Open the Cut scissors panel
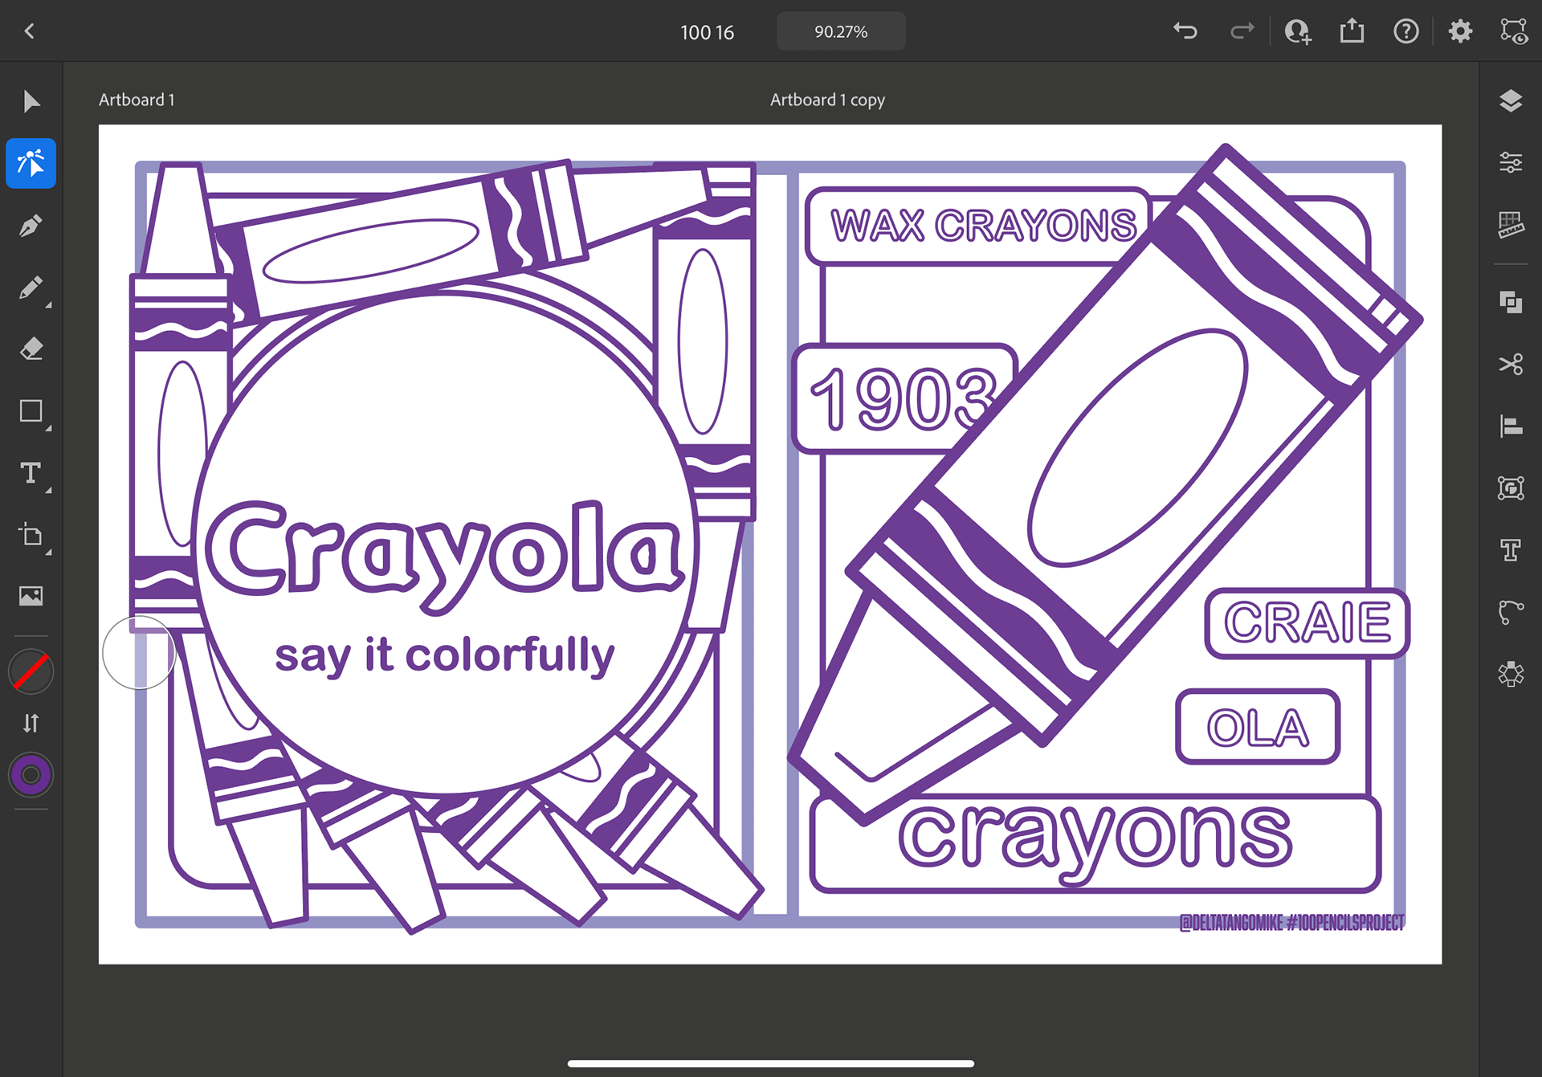1542x1077 pixels. pyautogui.click(x=1511, y=364)
